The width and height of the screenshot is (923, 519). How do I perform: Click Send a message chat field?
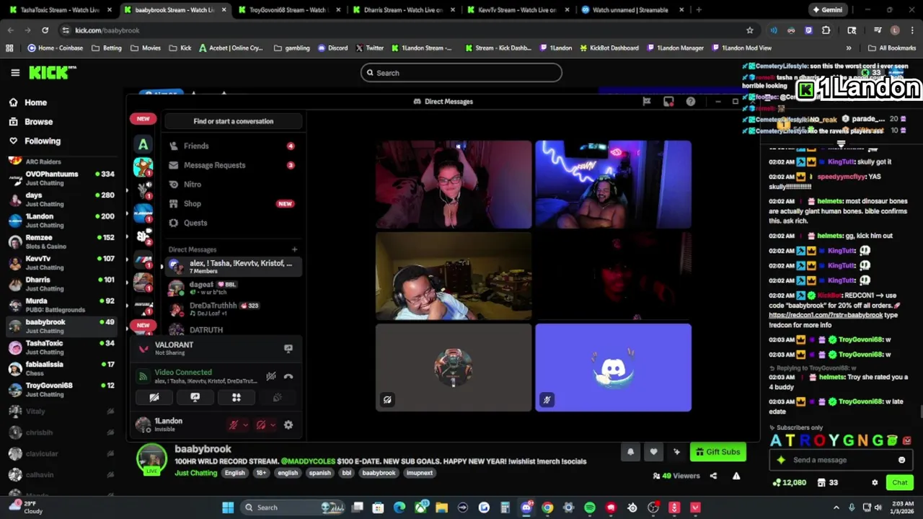[x=840, y=460]
